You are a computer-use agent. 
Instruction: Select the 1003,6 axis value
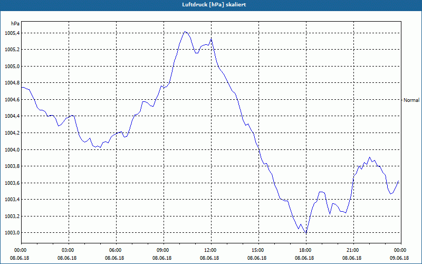pyautogui.click(x=12, y=183)
